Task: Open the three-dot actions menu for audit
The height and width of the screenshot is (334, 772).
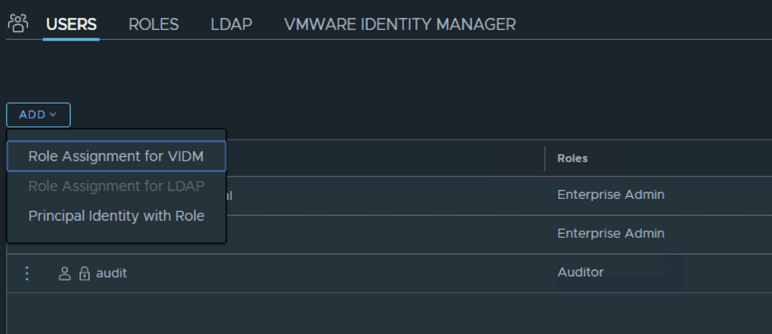Action: (27, 273)
